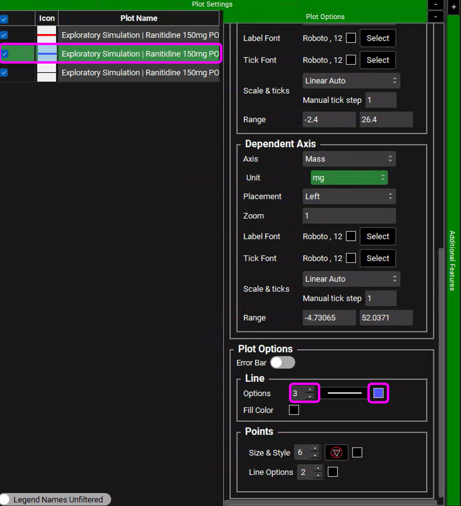Click the line style preview
The image size is (461, 506).
(344, 394)
